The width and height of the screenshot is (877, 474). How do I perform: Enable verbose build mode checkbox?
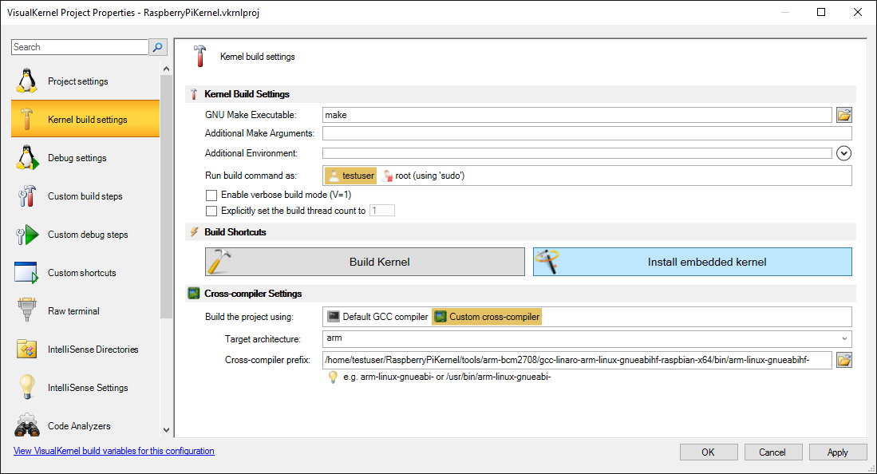tap(211, 196)
